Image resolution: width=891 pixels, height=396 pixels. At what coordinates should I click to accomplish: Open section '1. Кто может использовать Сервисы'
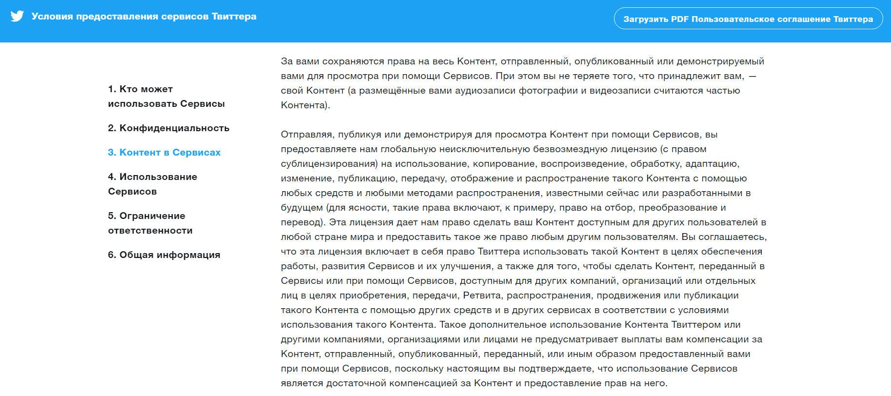[x=166, y=96]
